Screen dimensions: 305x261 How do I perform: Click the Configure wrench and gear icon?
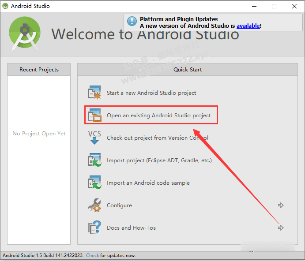(x=94, y=205)
